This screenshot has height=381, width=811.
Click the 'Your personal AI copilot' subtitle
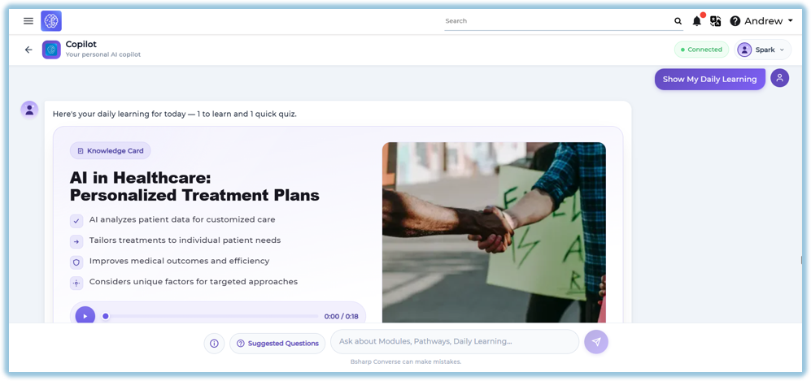click(103, 54)
